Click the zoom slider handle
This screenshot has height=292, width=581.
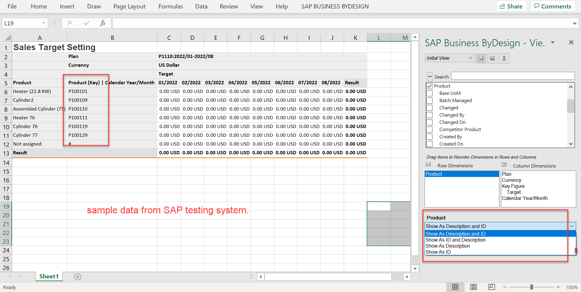coord(531,287)
